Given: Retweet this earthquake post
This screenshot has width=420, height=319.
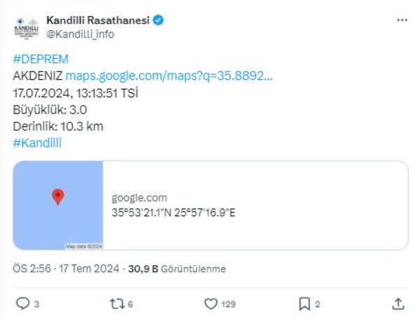Looking at the screenshot, I should [x=117, y=304].
